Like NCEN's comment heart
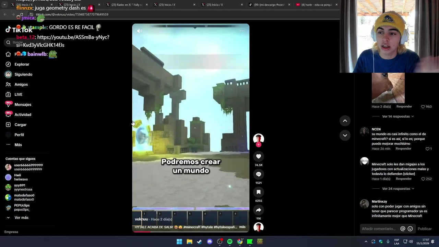 click(427, 149)
